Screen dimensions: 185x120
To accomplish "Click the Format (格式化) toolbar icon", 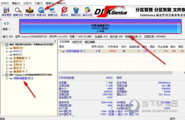I will point(64,12).
